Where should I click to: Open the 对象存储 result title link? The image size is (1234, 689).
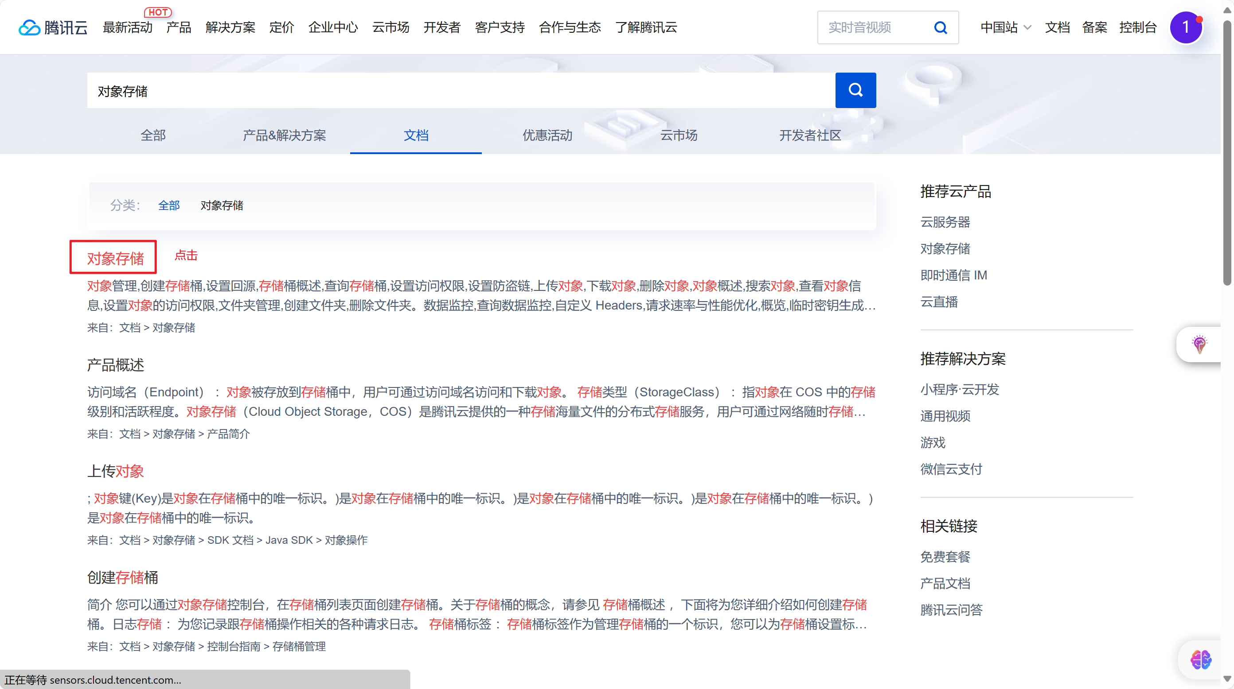pos(115,259)
